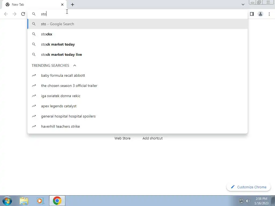Launch Windows Media Player from taskbar
The width and height of the screenshot is (275, 206).
point(40,201)
